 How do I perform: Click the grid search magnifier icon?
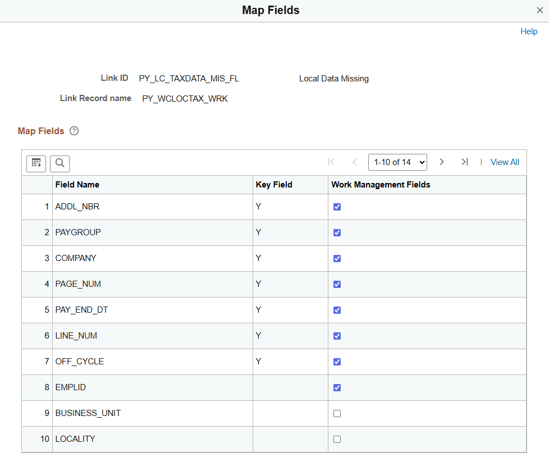coord(60,163)
